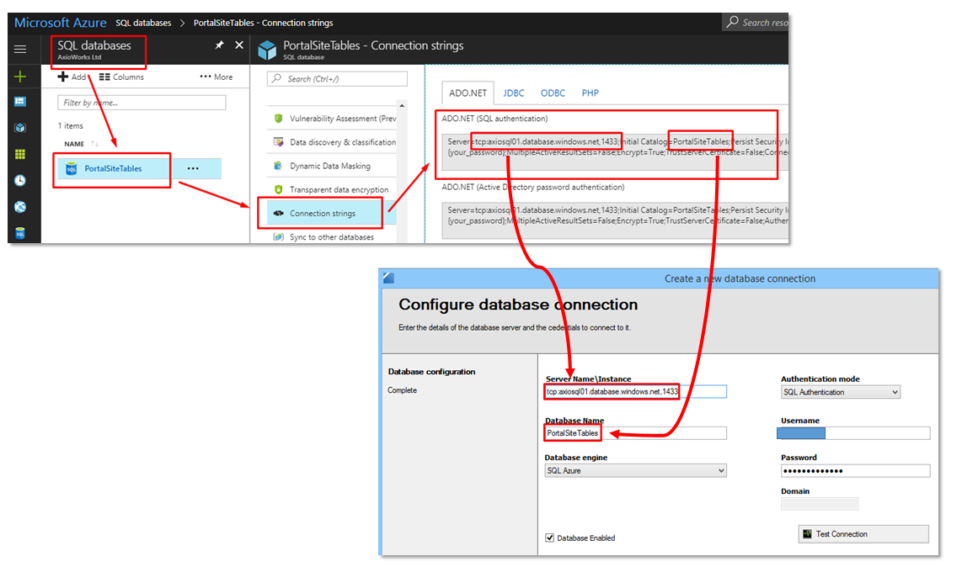This screenshot has height=567, width=962.
Task: Open the clock recent icon in sidebar
Action: click(20, 180)
